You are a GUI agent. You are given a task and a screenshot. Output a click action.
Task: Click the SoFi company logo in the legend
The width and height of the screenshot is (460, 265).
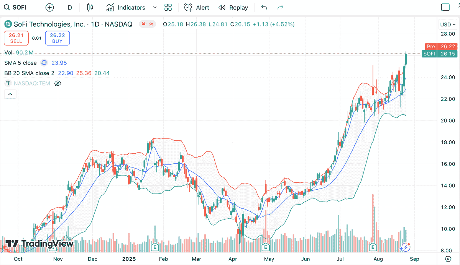tap(8, 24)
